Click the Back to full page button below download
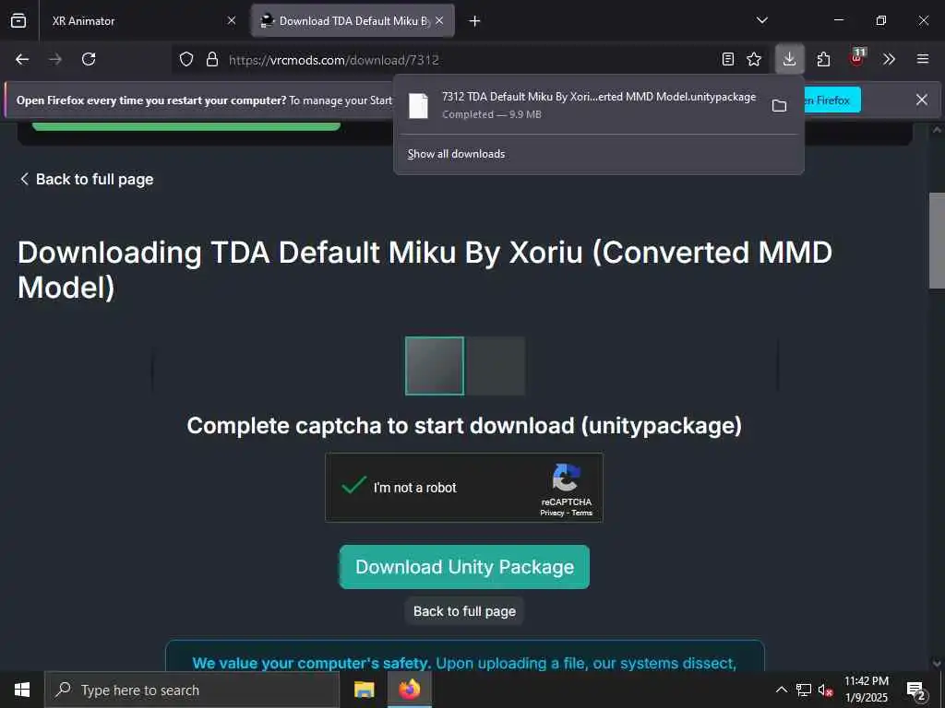Image resolution: width=945 pixels, height=708 pixels. tap(464, 611)
